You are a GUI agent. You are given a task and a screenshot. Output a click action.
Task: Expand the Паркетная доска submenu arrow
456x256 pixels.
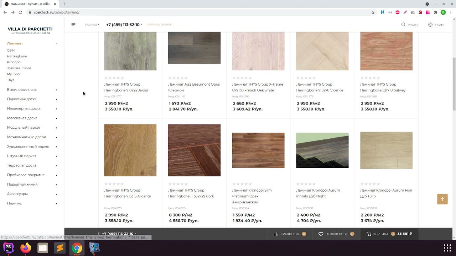[x=56, y=99]
